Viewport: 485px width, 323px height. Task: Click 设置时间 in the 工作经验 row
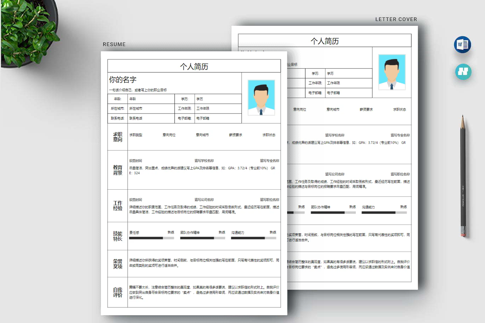point(136,200)
